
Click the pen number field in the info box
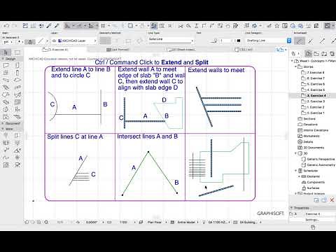coord(225,41)
